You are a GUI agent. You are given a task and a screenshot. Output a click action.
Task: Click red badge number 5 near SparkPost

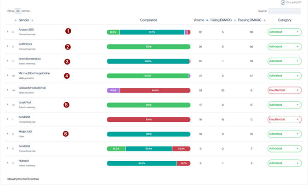coord(66,105)
